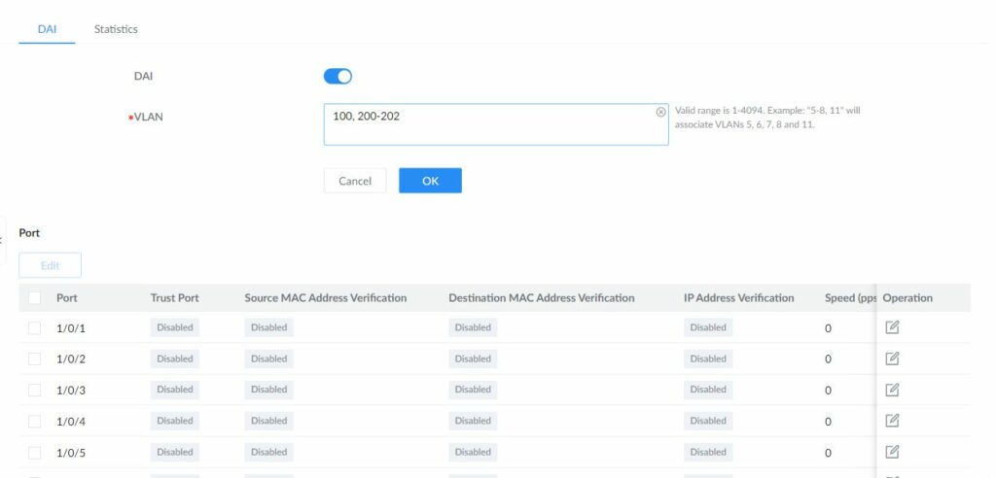This screenshot has width=996, height=478.
Task: Click the Operation column header
Action: point(907,297)
